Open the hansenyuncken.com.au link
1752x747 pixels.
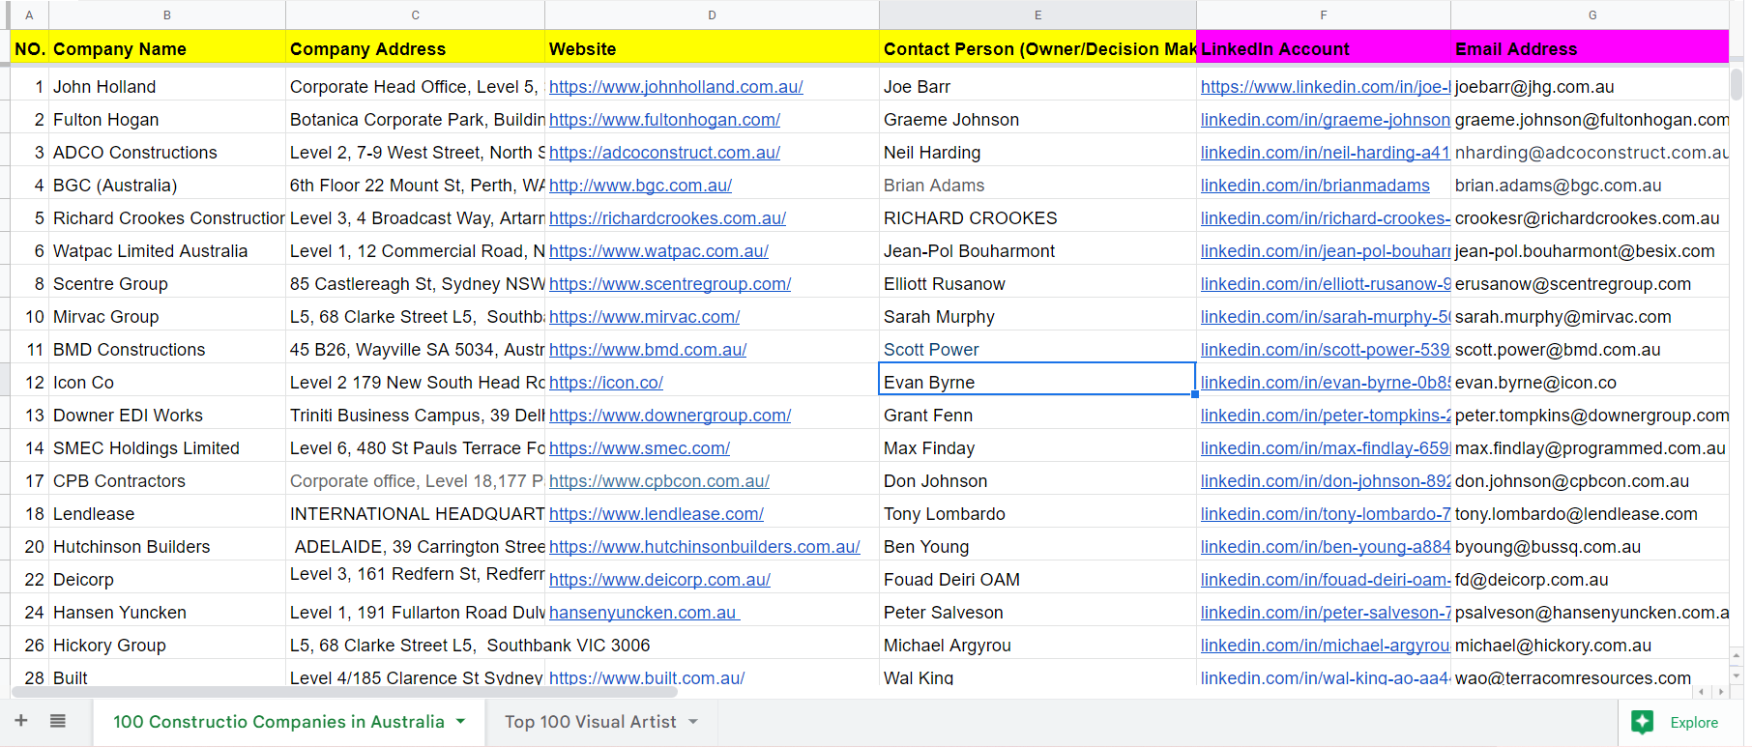click(644, 613)
